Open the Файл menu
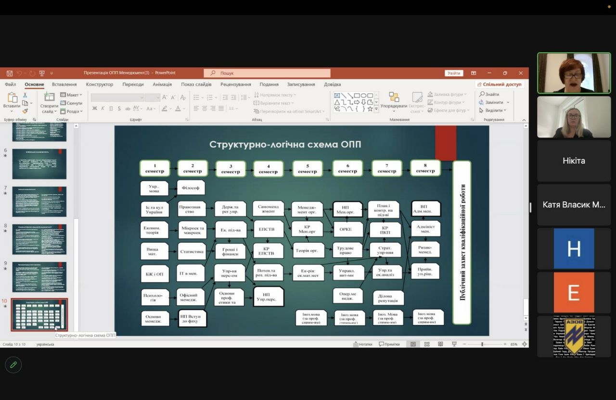Image resolution: width=616 pixels, height=400 pixels. point(10,85)
